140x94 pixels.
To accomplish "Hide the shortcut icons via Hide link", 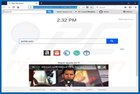I will point(122,49).
